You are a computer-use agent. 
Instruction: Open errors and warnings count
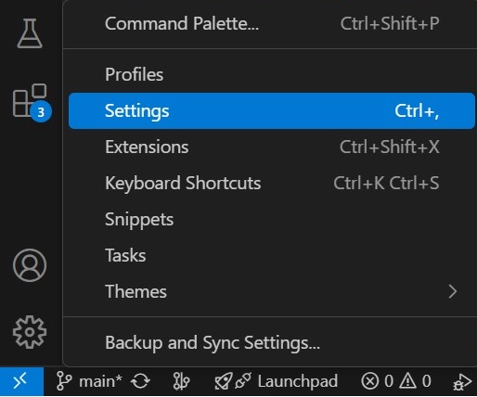tap(396, 381)
